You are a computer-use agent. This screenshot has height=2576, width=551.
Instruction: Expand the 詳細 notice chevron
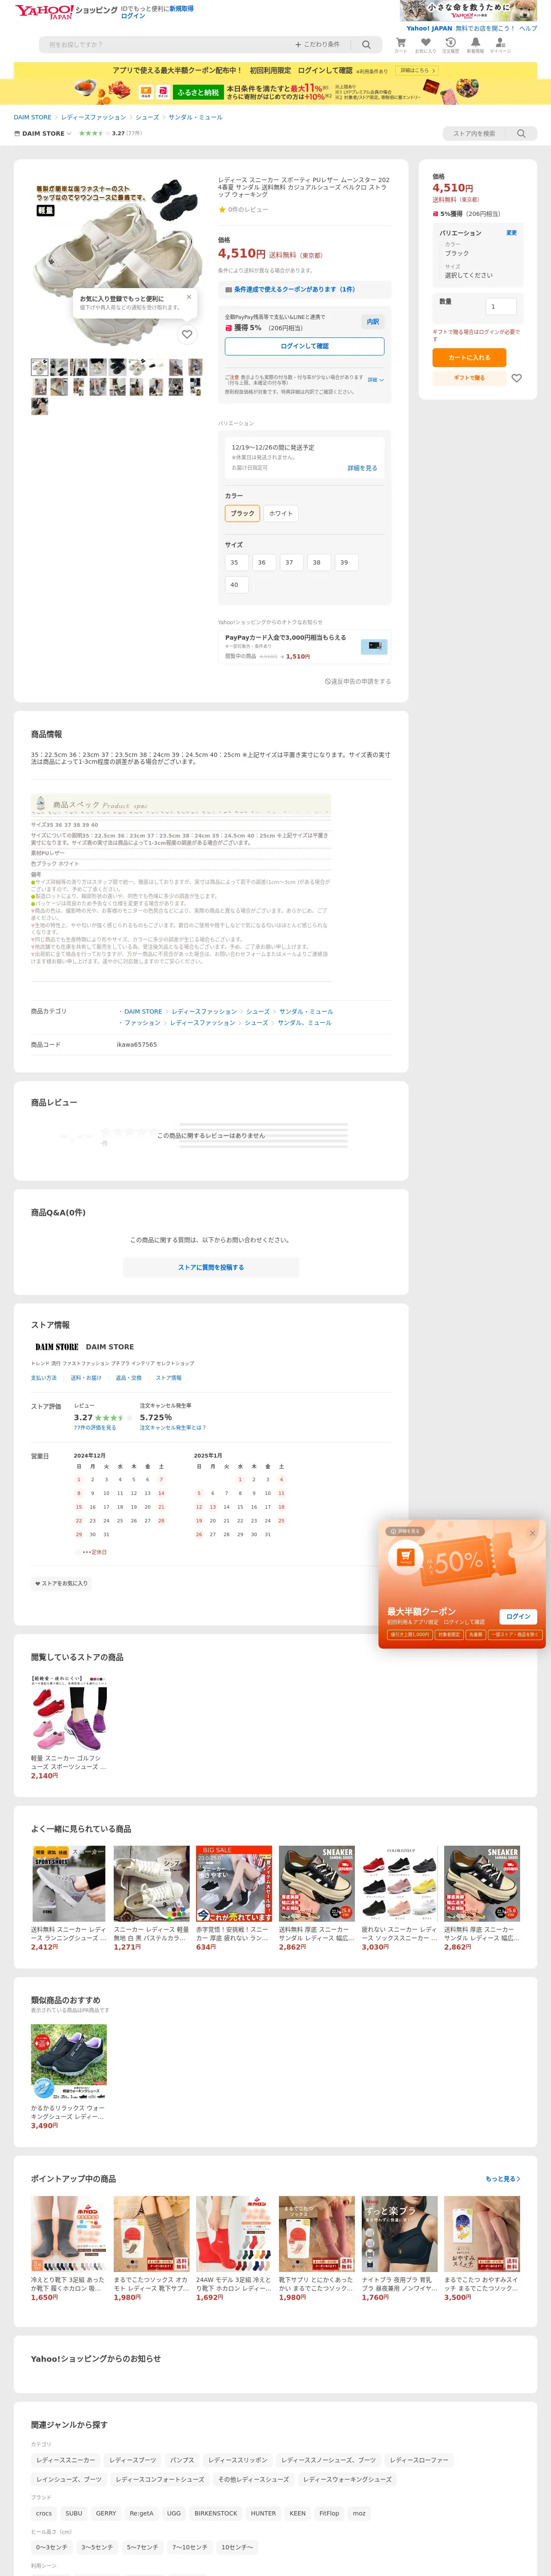pos(375,380)
